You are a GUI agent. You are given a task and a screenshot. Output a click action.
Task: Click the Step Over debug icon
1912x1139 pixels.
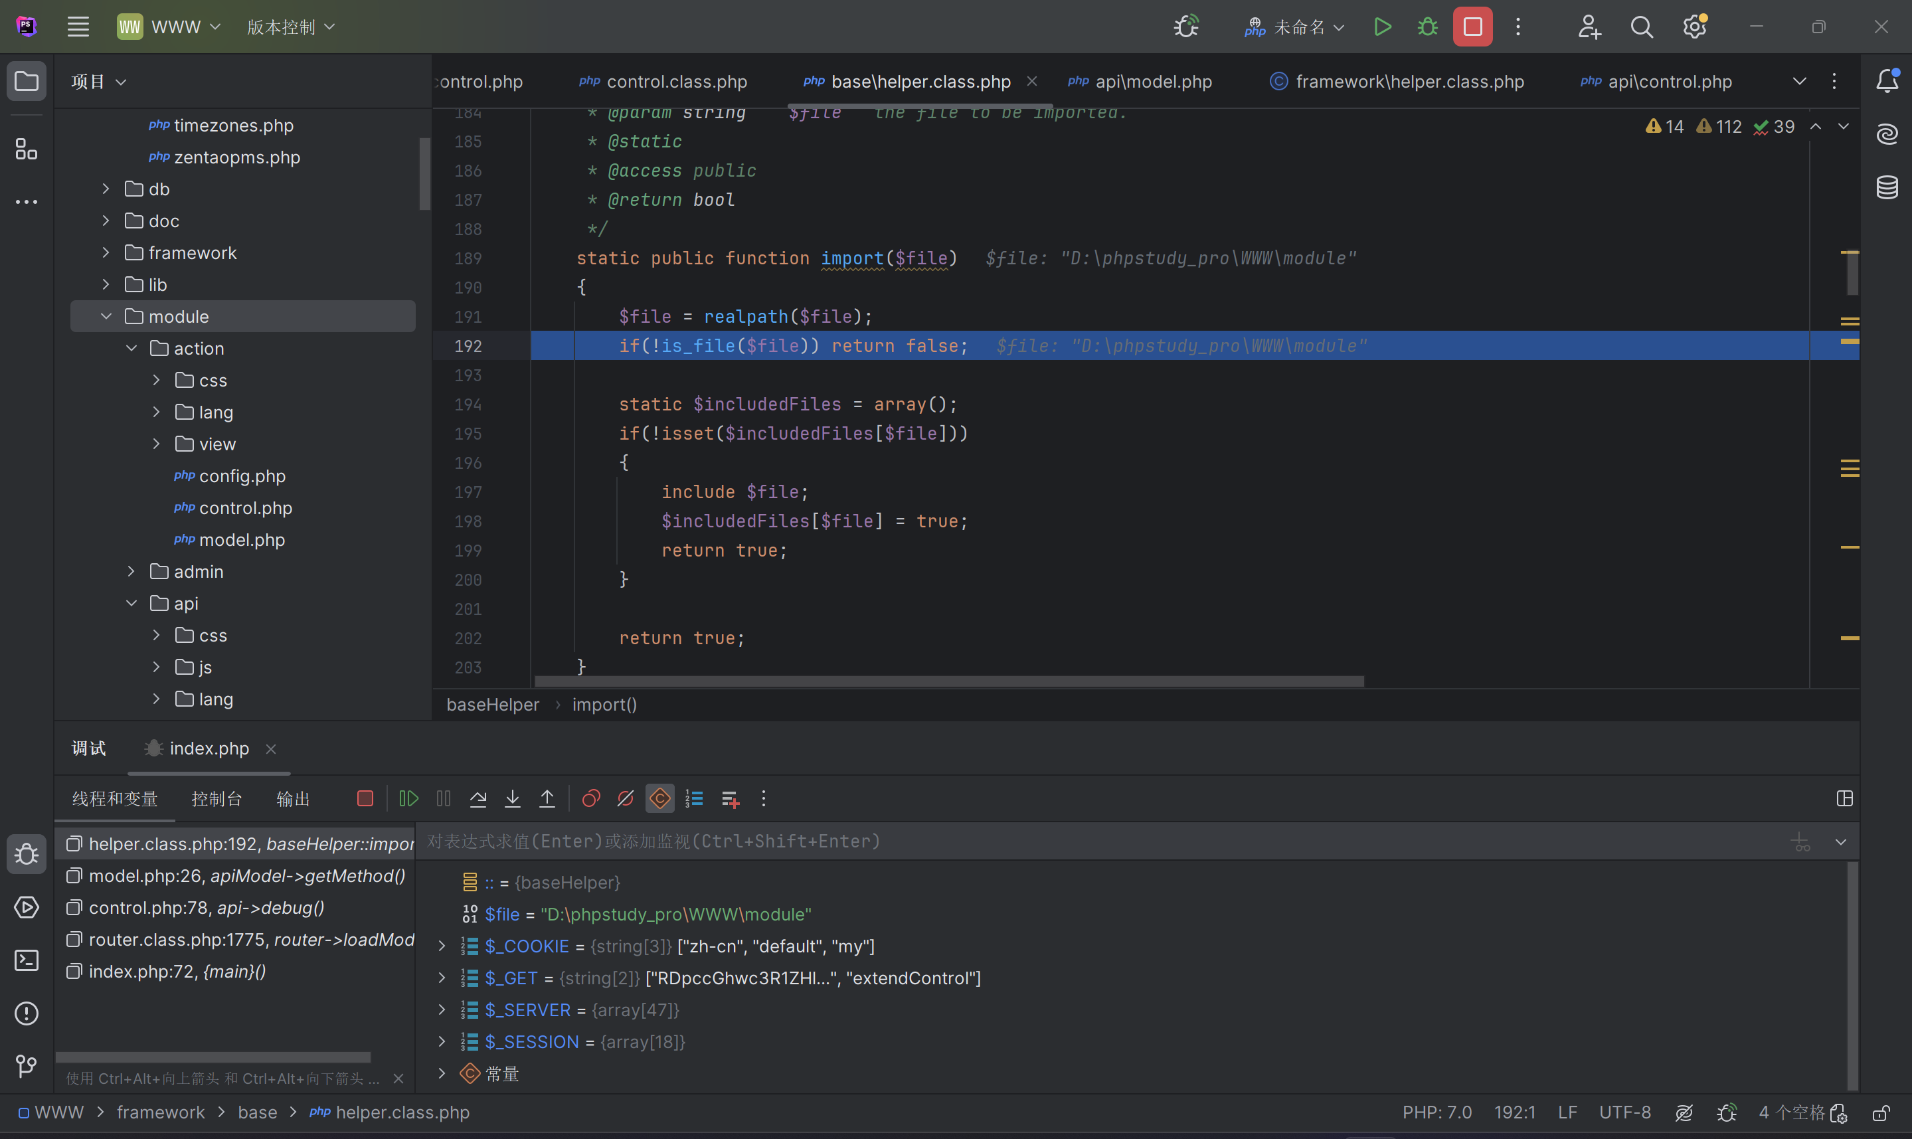tap(478, 799)
